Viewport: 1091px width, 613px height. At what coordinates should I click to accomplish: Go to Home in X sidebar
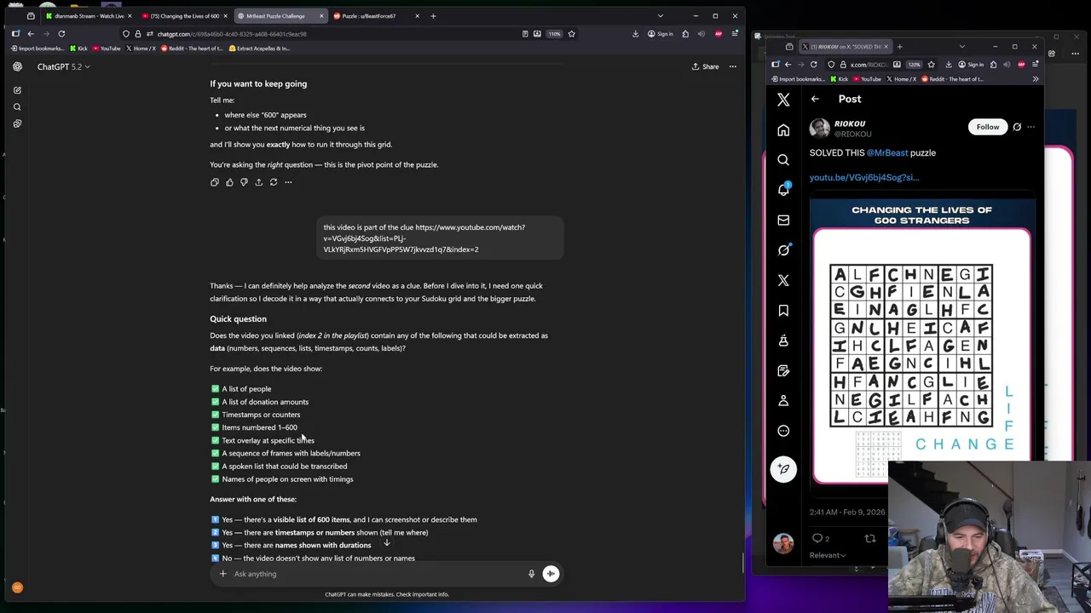[783, 130]
